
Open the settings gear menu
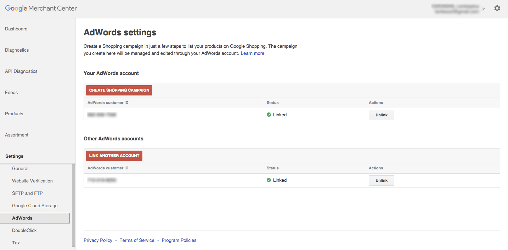[497, 8]
